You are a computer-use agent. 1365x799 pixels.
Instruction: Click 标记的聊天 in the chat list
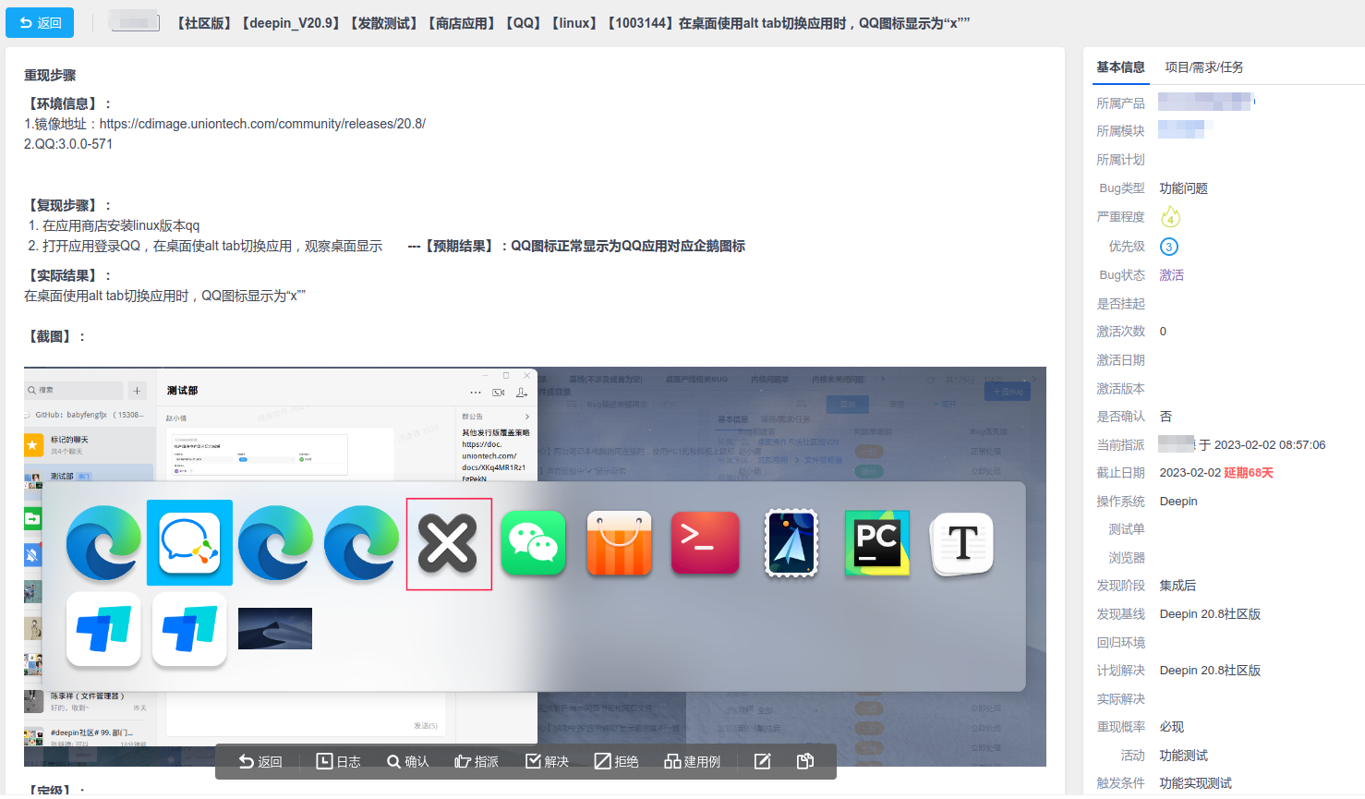coord(69,440)
